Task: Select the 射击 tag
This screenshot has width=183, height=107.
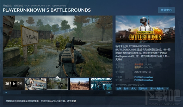Action: click(126, 89)
